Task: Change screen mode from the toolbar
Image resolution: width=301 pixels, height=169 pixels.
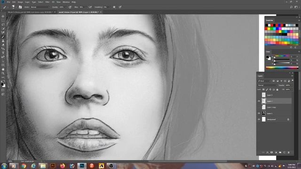Action: point(3,94)
